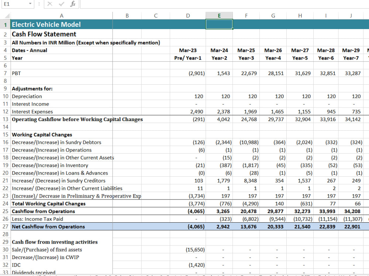The width and height of the screenshot is (369, 276).
Task: Click the Enter checkmark icon in formula bar
Action: click(61, 4)
